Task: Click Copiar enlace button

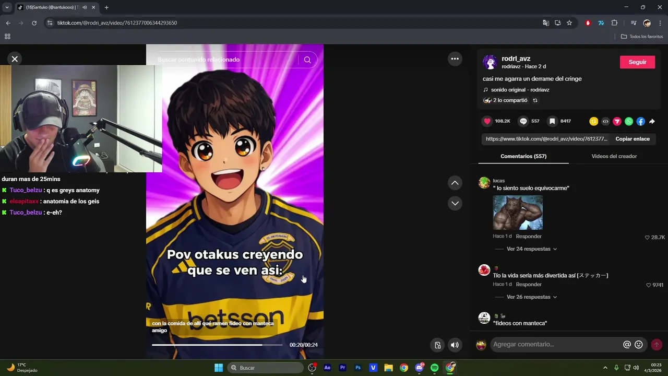Action: pos(633,139)
